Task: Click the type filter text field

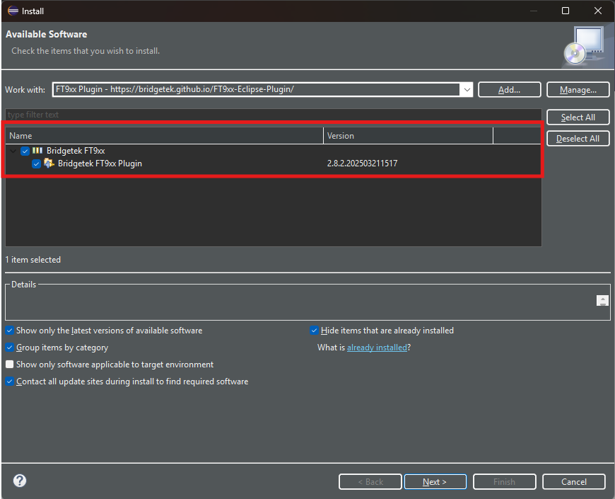Action: [x=273, y=115]
